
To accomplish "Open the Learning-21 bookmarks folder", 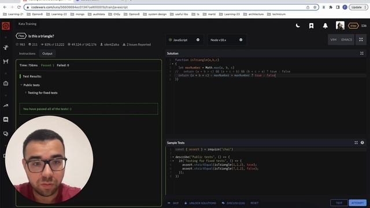I will 13,14.
